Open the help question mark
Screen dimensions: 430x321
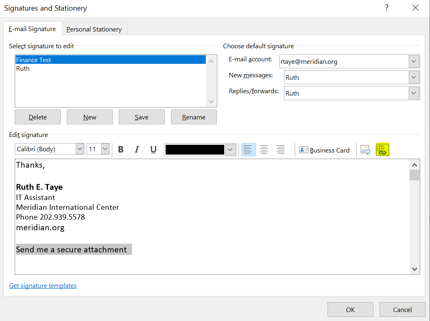pyautogui.click(x=387, y=8)
